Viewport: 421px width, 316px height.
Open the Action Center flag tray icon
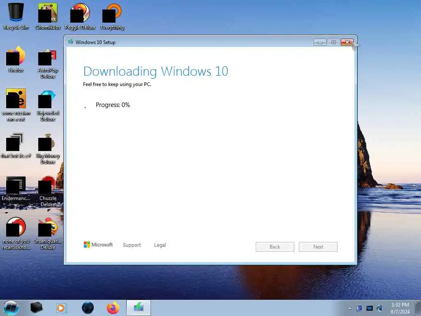[x=359, y=308]
